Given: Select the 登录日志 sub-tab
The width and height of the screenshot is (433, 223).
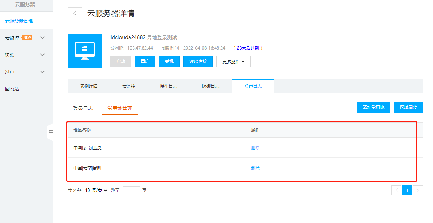Looking at the screenshot, I should click(x=83, y=108).
